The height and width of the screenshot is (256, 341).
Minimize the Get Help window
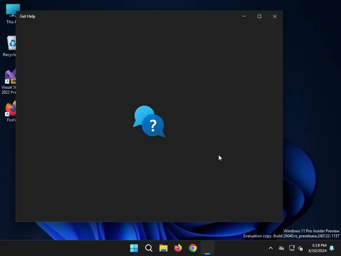[244, 16]
